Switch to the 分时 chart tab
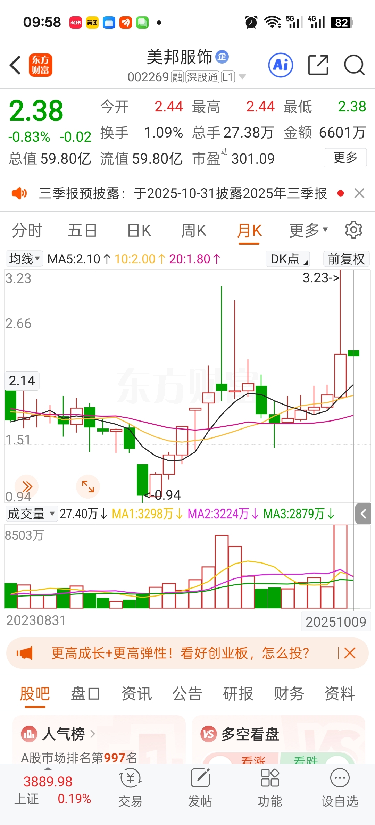This screenshot has height=825, width=375. coord(27,230)
